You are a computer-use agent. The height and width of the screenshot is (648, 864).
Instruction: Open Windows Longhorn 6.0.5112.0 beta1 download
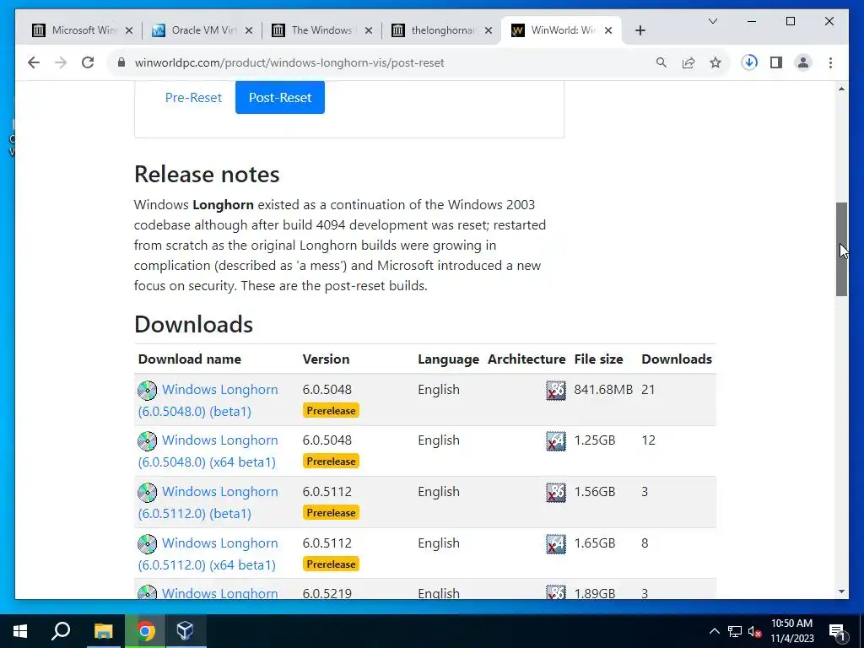coord(208,502)
